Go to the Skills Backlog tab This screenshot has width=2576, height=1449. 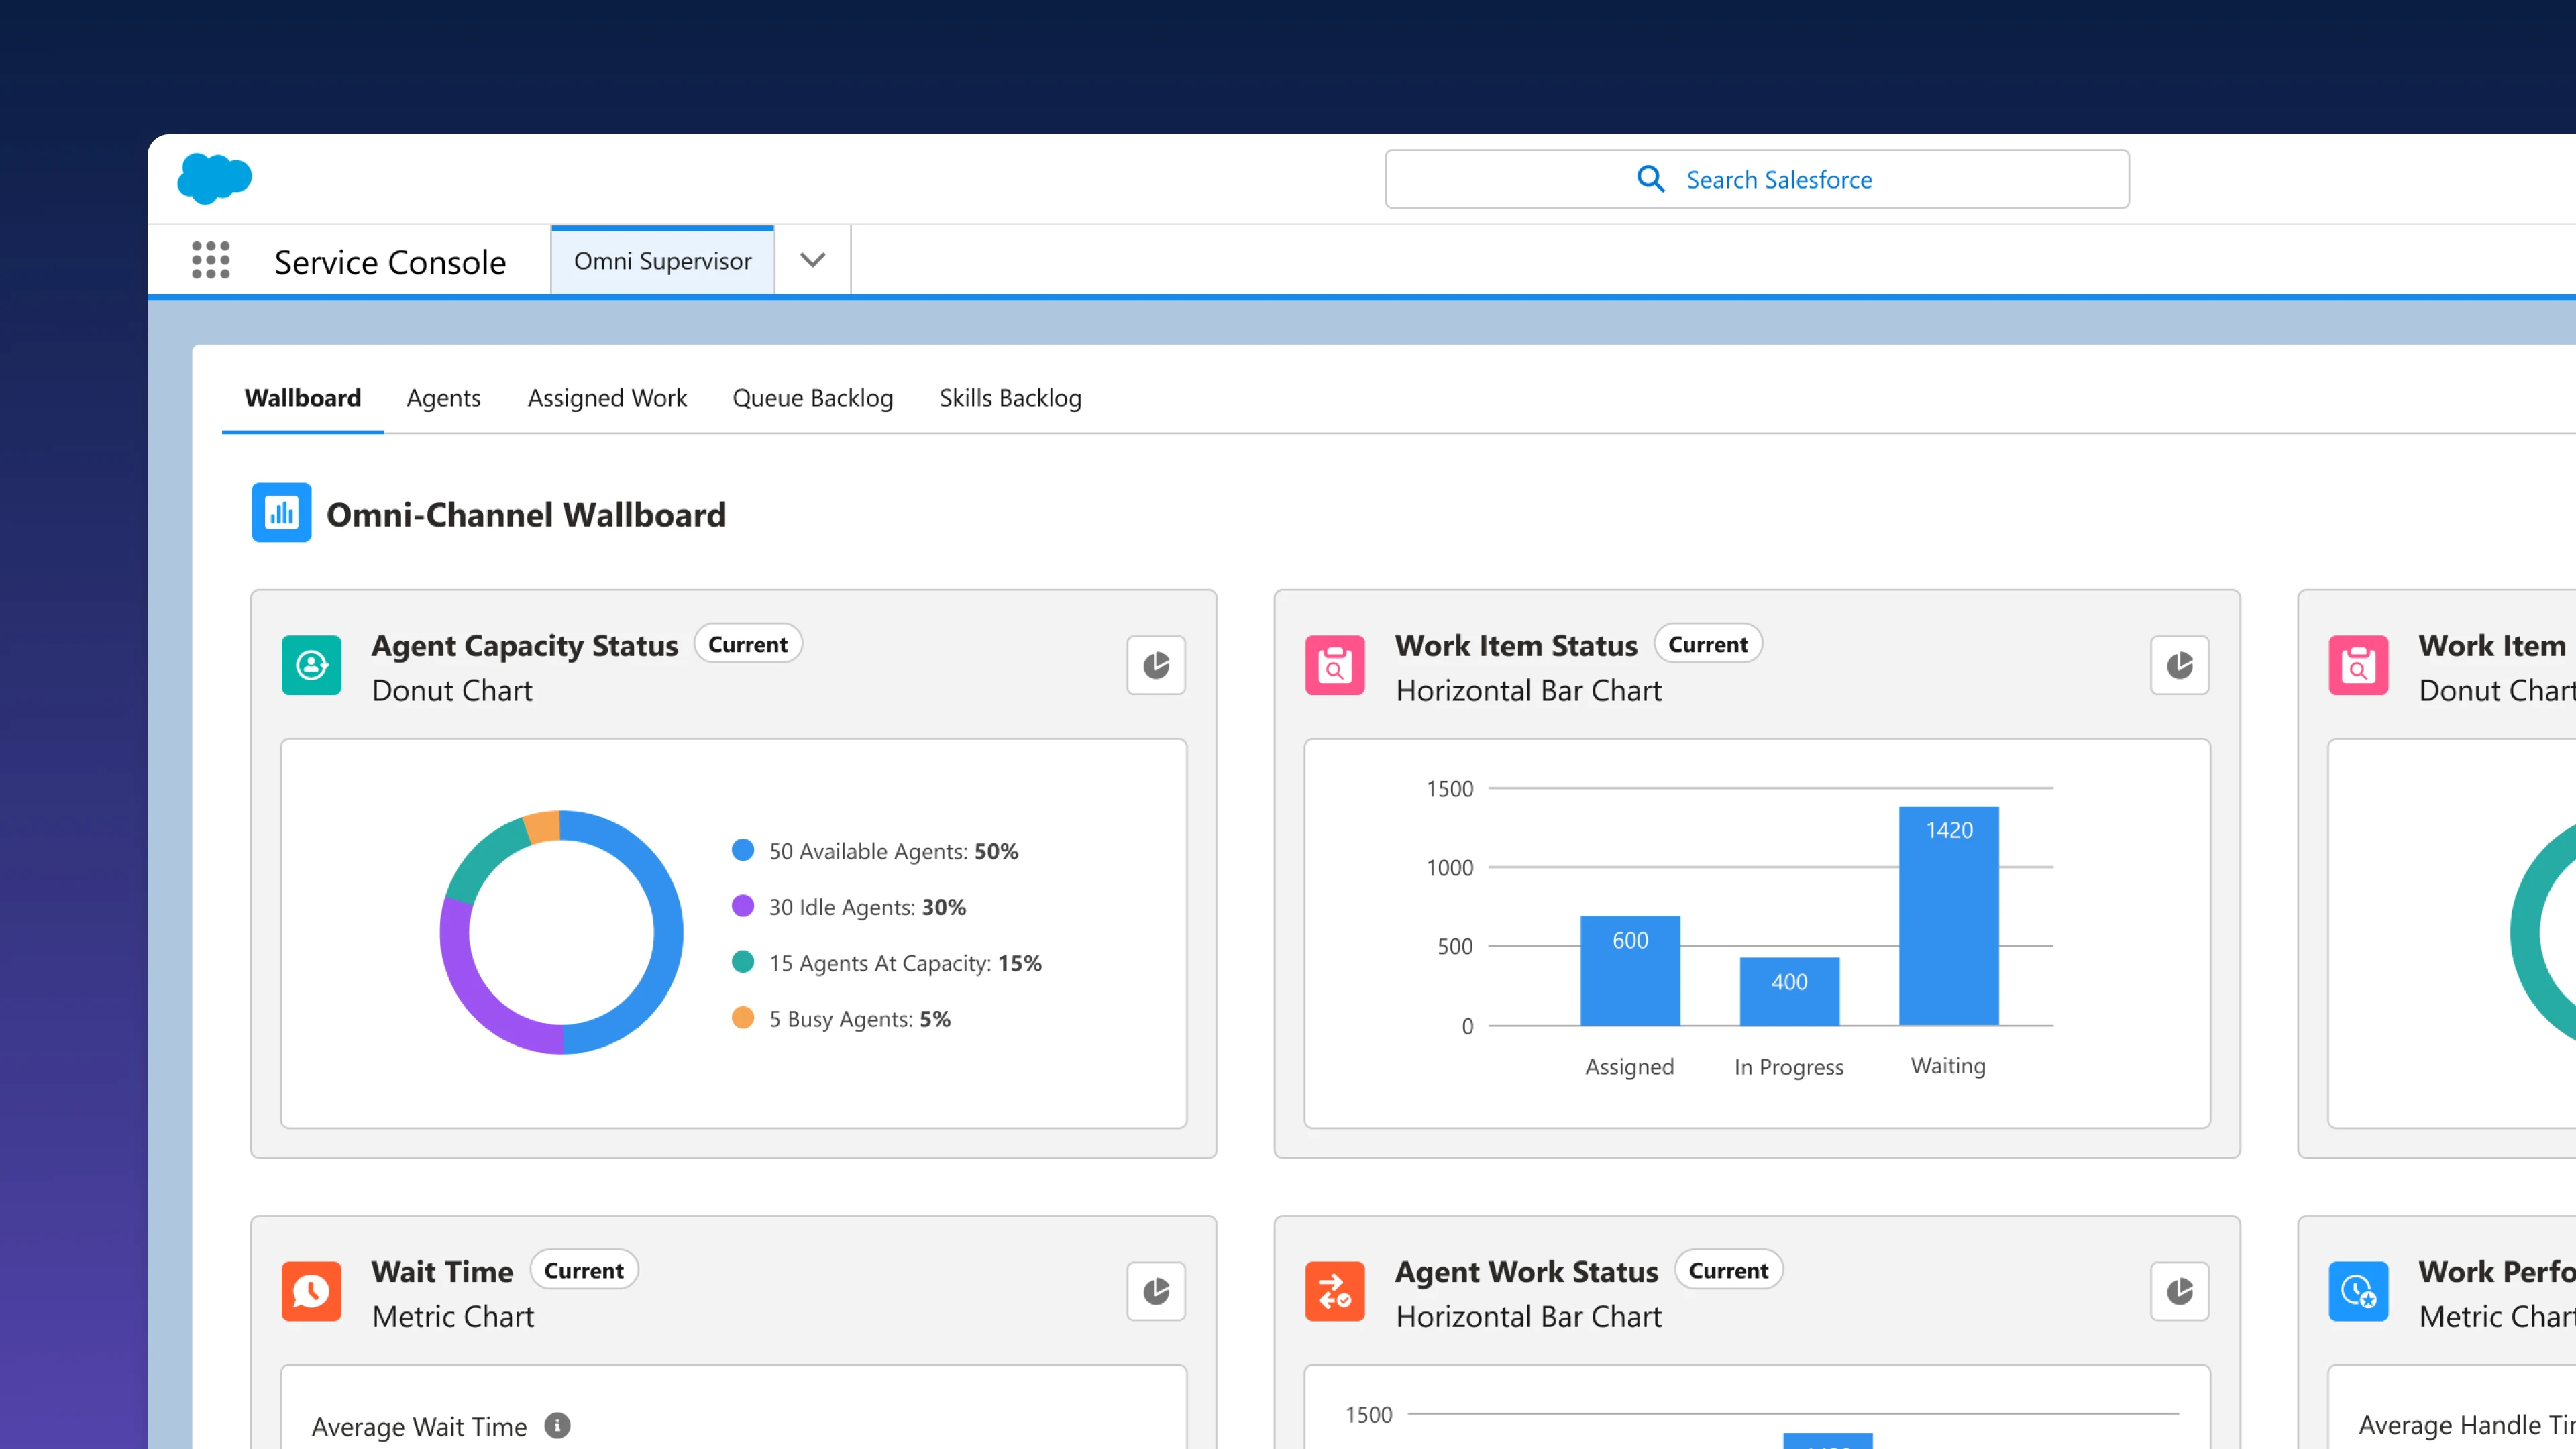[1010, 398]
